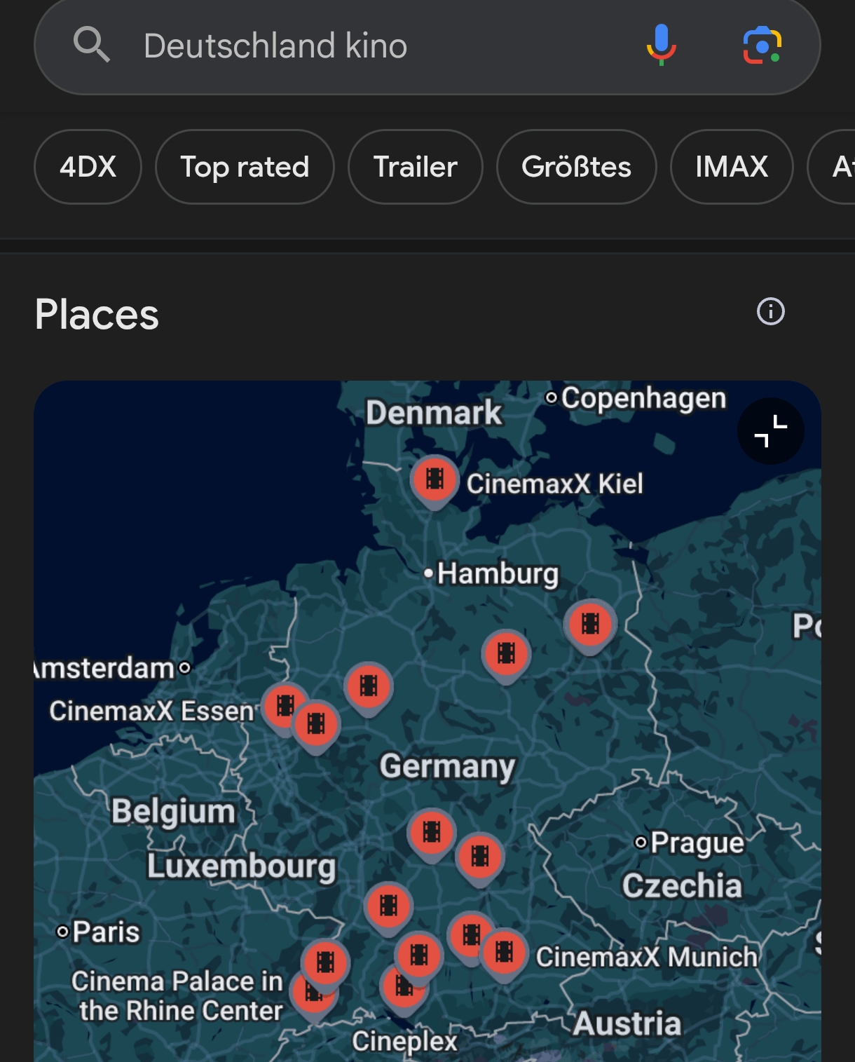The height and width of the screenshot is (1062, 855).
Task: Select the easternmost cinema pin near Hamburg
Action: click(590, 626)
